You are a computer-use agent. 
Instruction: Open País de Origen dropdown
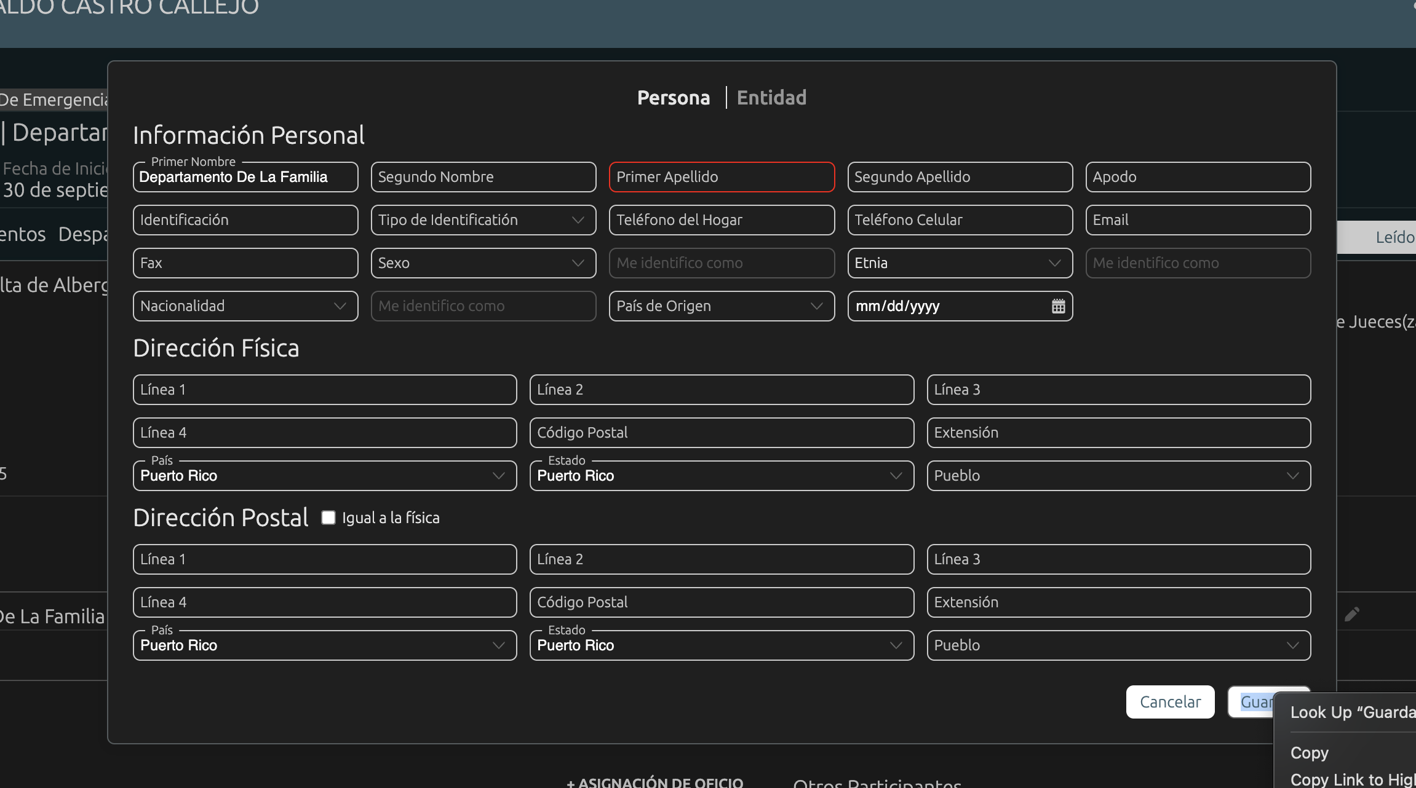click(721, 306)
